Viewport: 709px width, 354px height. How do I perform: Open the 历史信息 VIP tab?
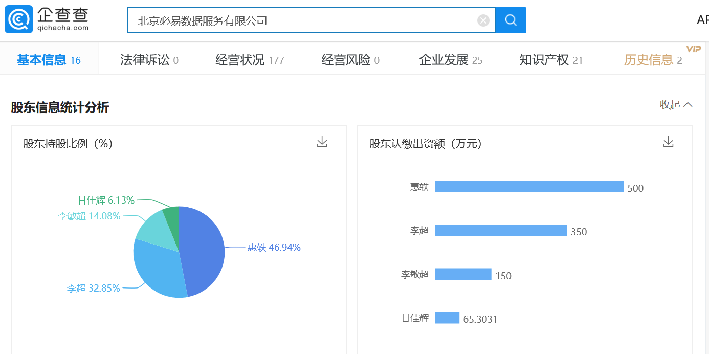click(653, 60)
